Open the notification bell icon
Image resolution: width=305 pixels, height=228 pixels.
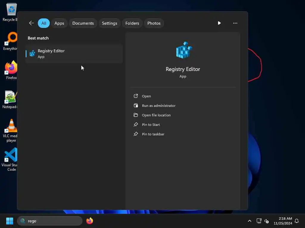pyautogui.click(x=297, y=221)
